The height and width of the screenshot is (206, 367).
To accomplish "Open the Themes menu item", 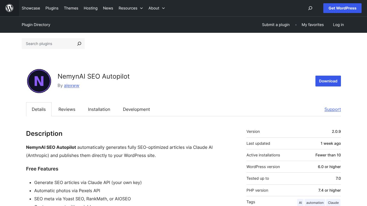I will (71, 8).
